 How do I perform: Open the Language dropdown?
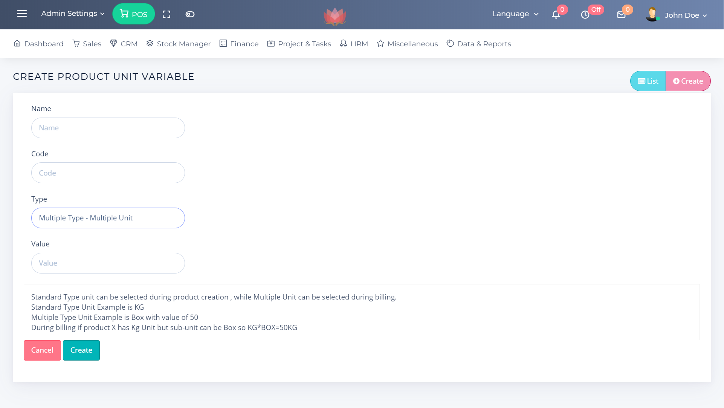[x=515, y=14]
